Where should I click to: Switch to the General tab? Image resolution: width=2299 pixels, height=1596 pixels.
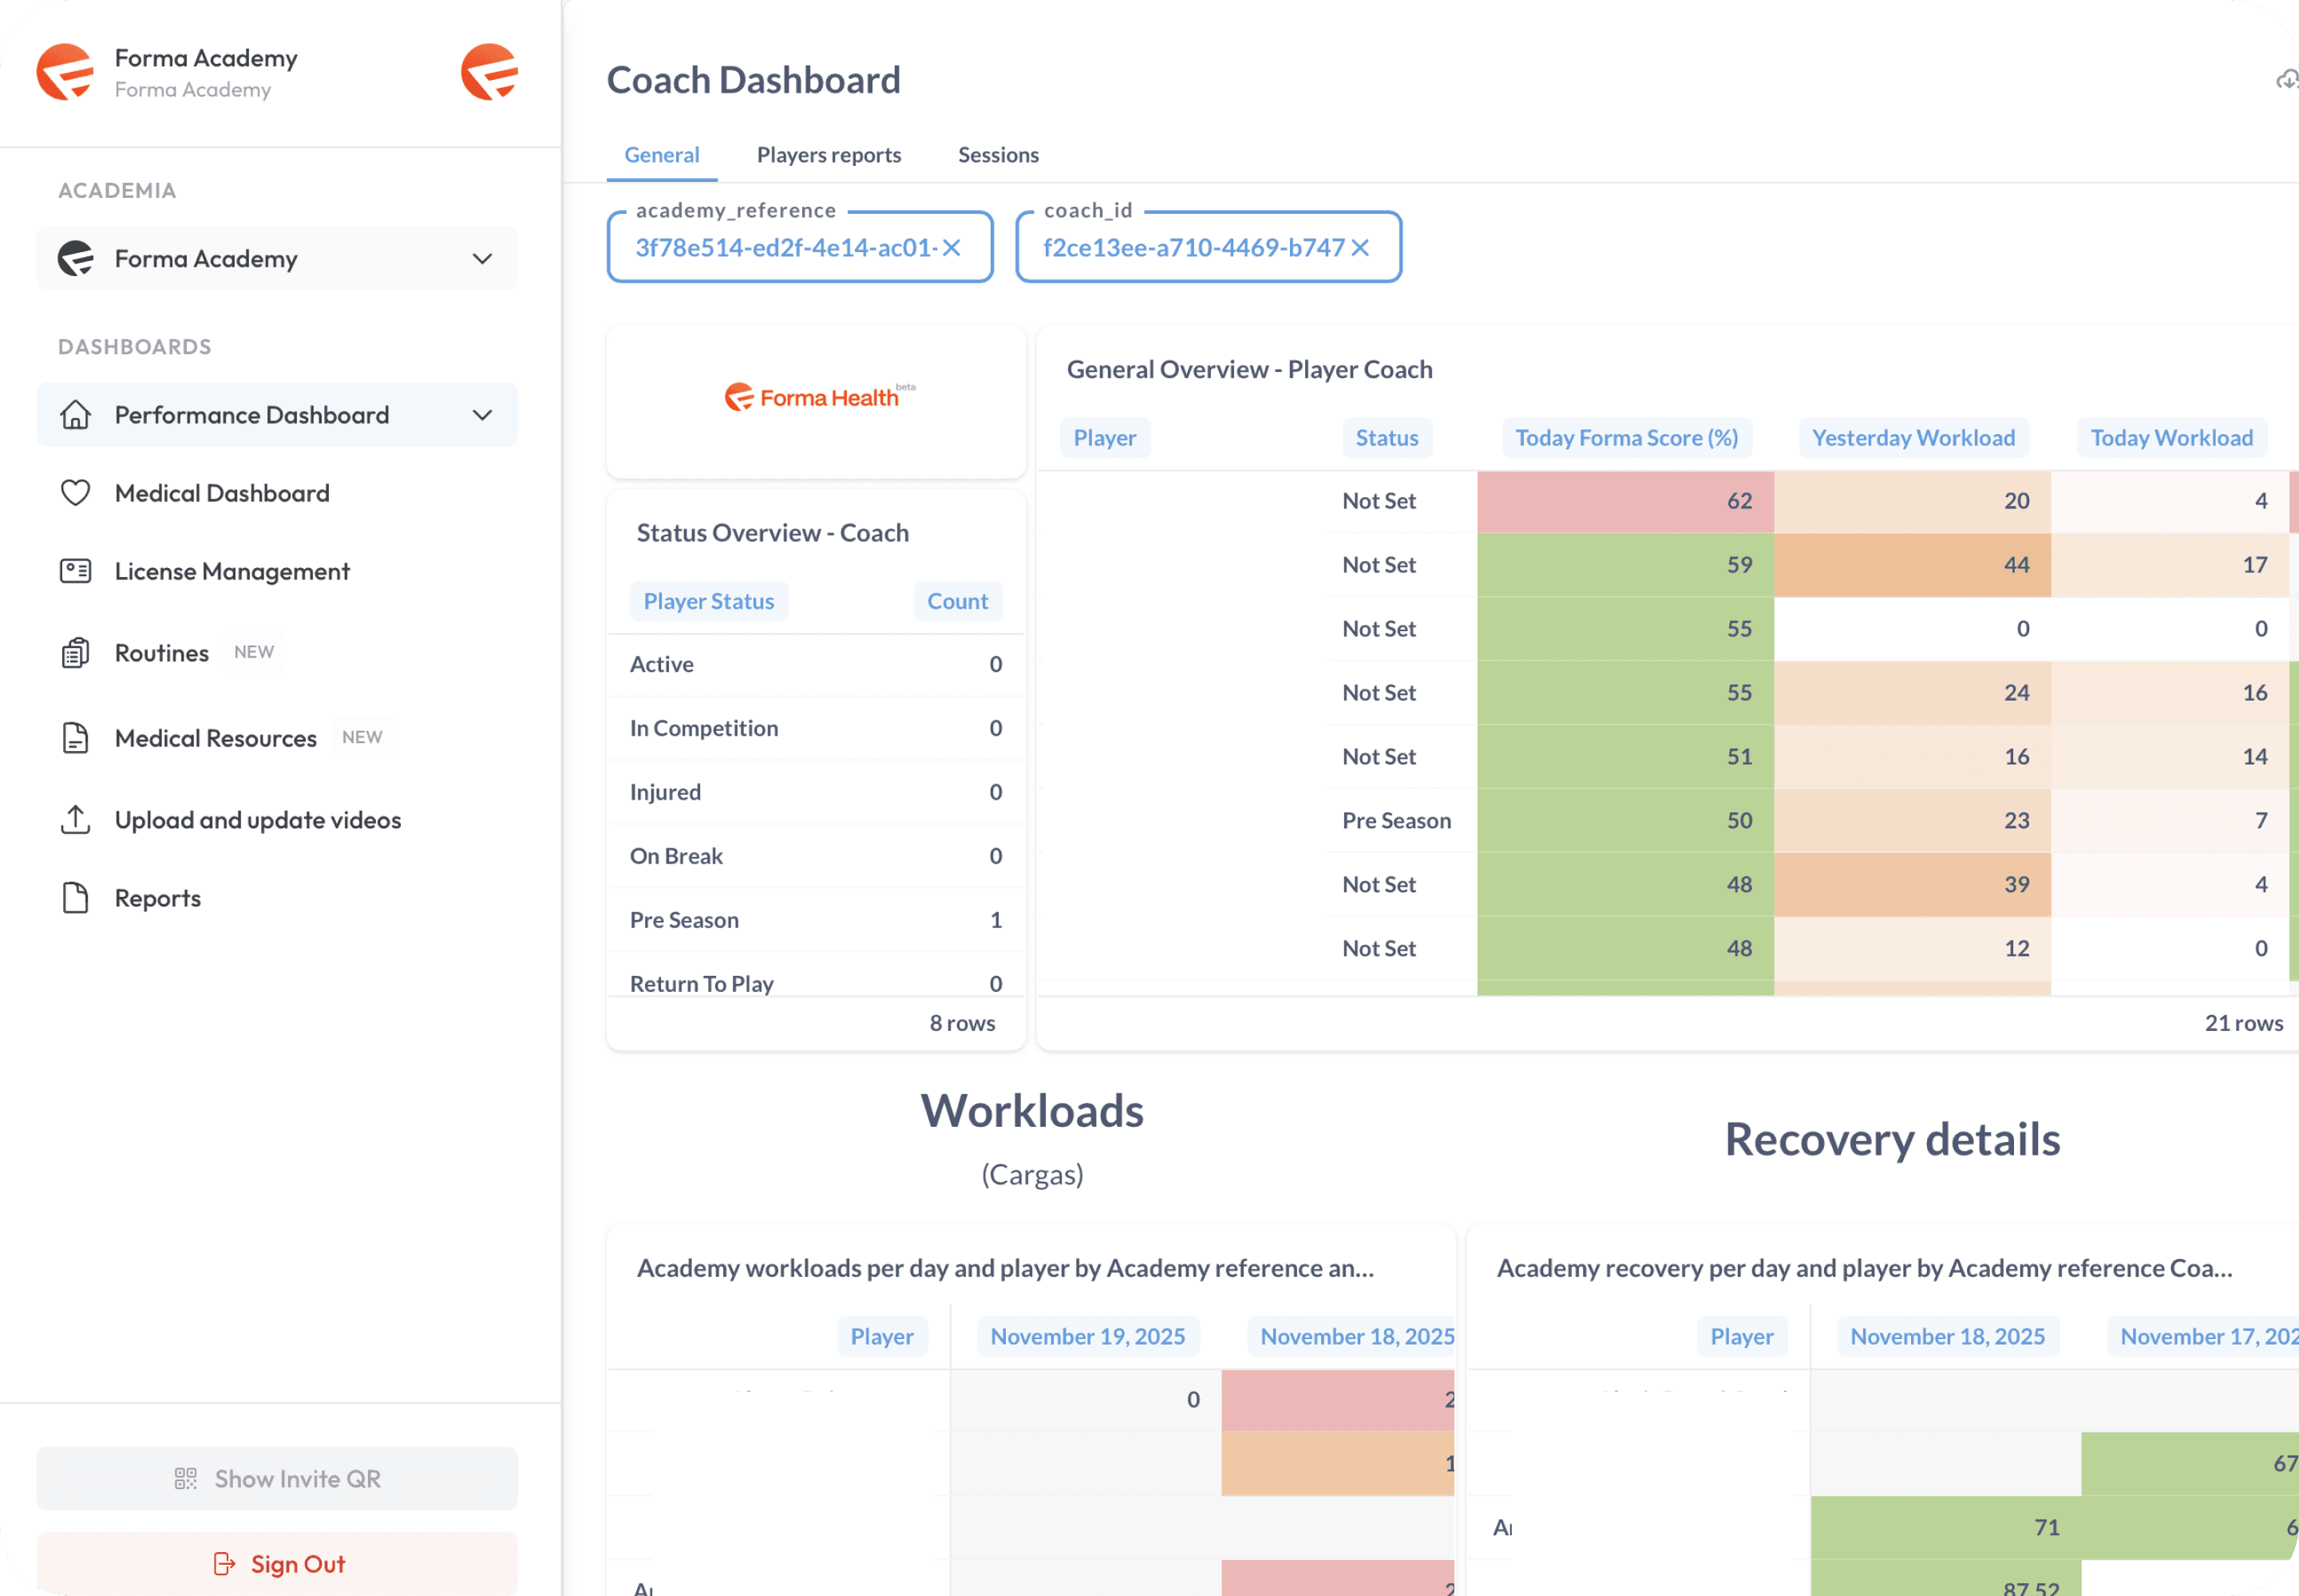point(661,155)
